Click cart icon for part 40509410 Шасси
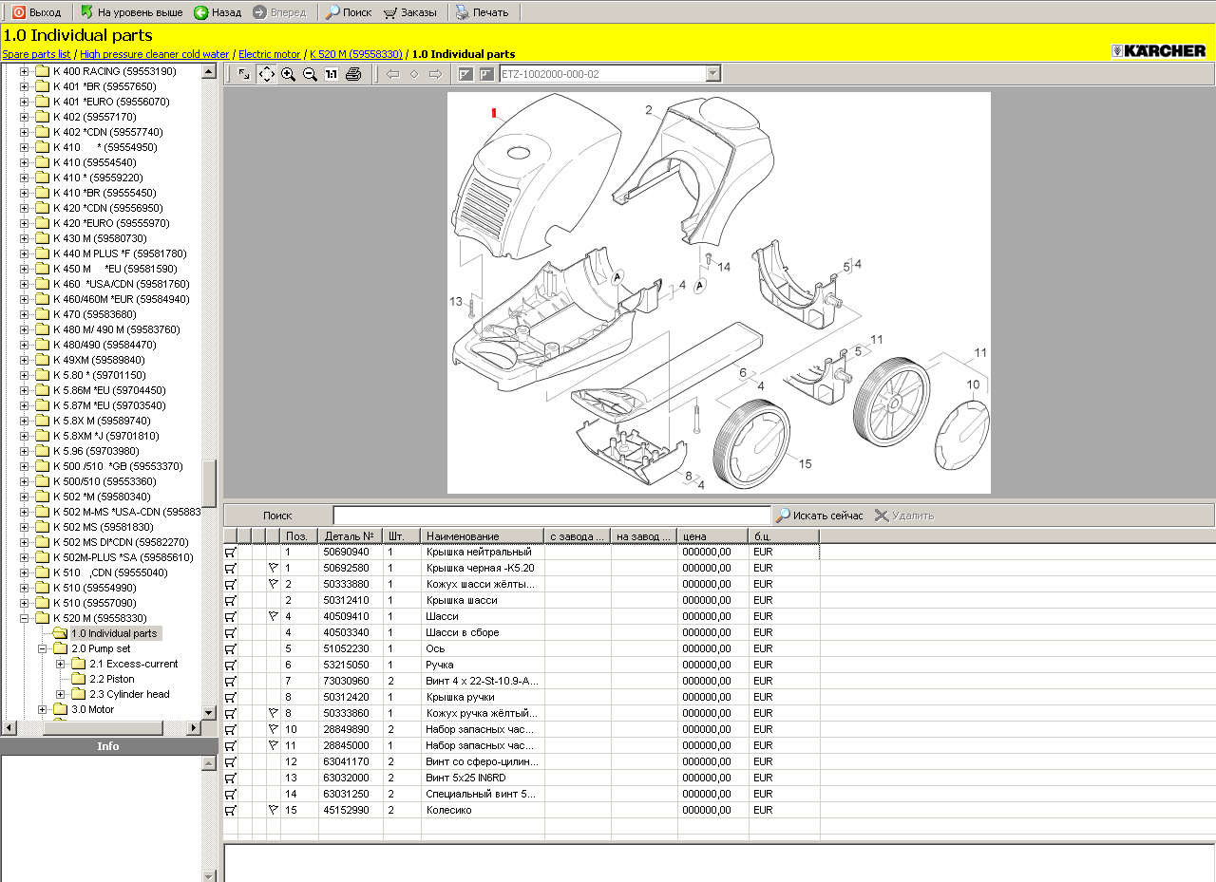Viewport: 1216px width, 882px height. [231, 616]
